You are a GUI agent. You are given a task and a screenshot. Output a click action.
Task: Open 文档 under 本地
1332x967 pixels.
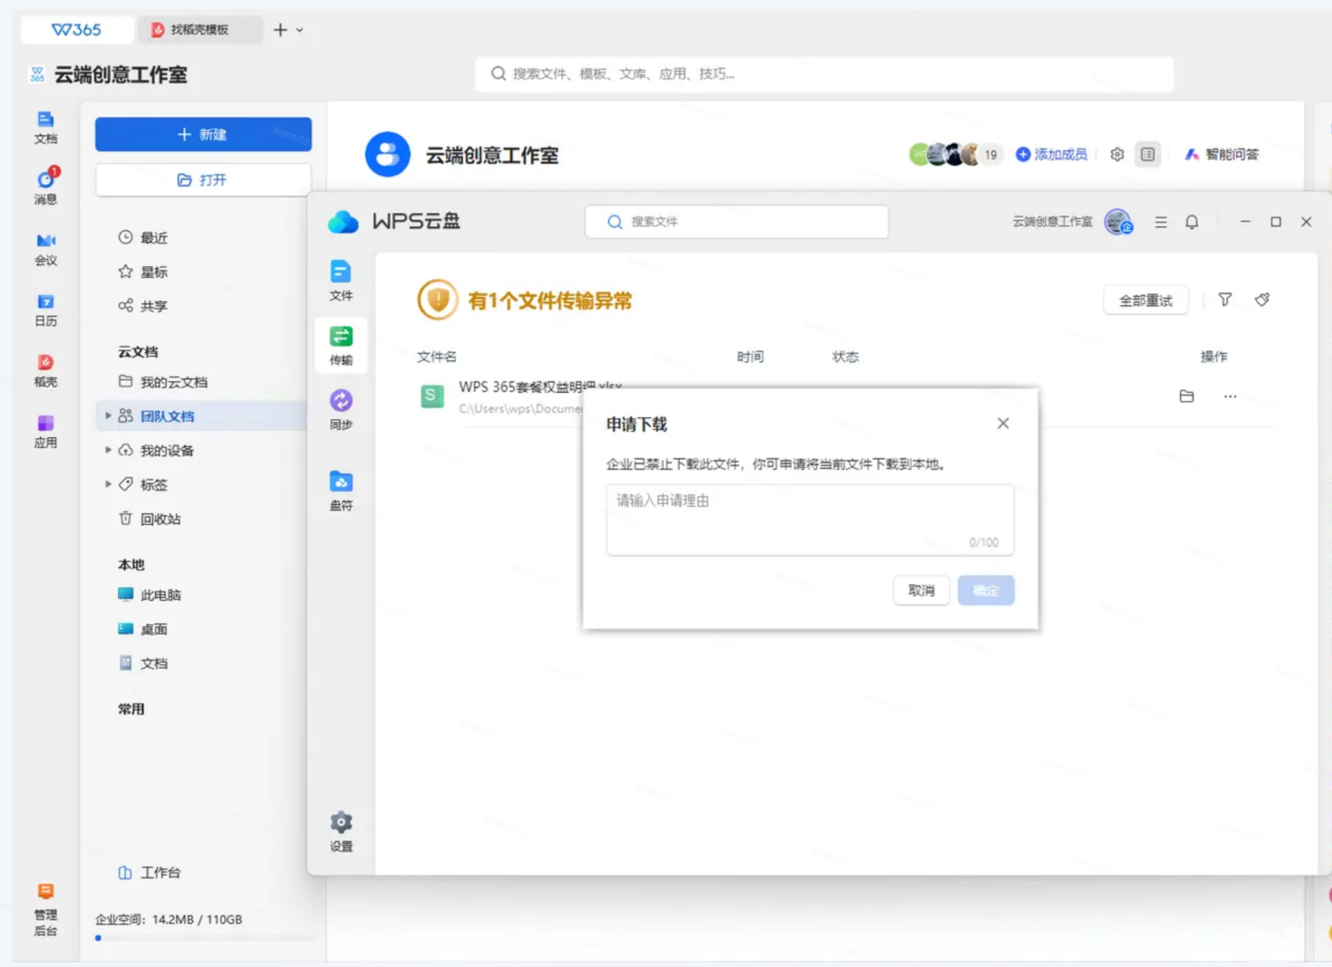[143, 663]
